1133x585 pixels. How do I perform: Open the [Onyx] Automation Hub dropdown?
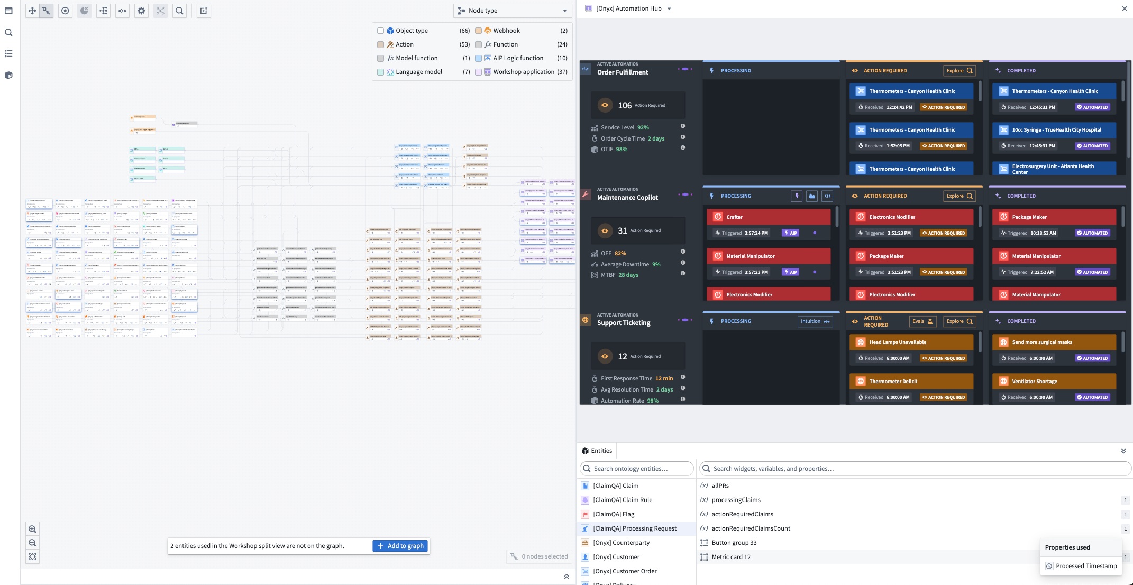(669, 8)
